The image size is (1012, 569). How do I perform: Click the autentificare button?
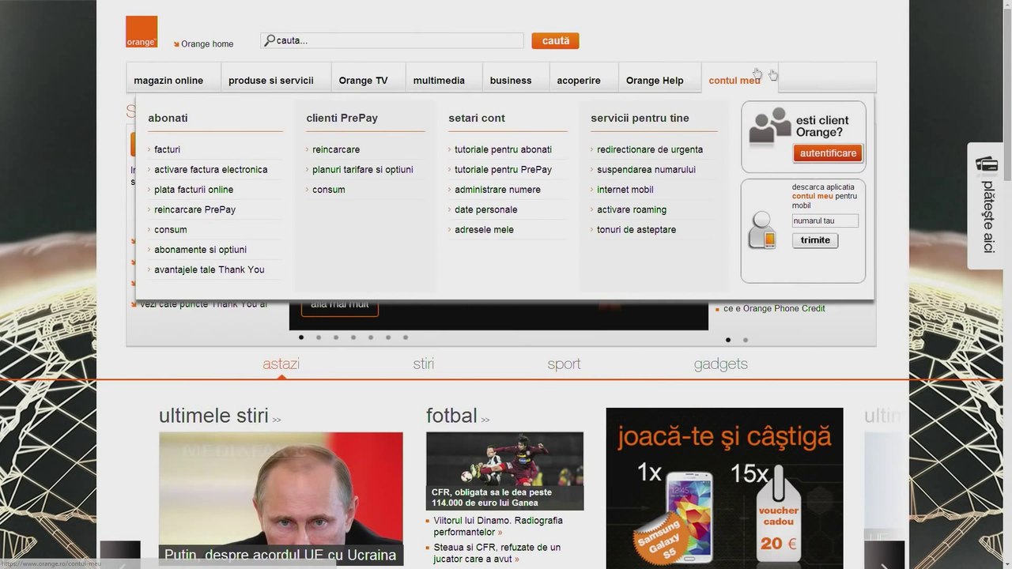[x=828, y=153]
